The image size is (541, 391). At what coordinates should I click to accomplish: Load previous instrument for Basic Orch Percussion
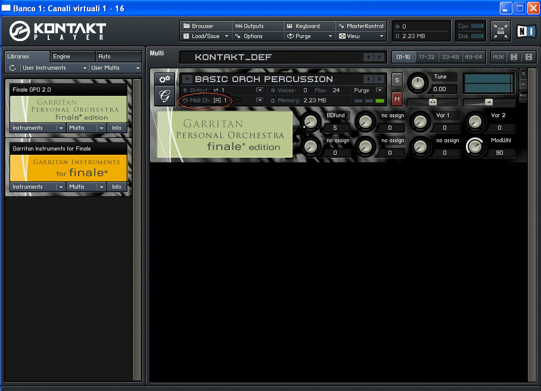368,79
